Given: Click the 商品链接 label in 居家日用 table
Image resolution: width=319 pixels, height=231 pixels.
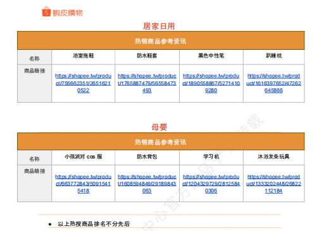Looking at the screenshot, I should (35, 71).
